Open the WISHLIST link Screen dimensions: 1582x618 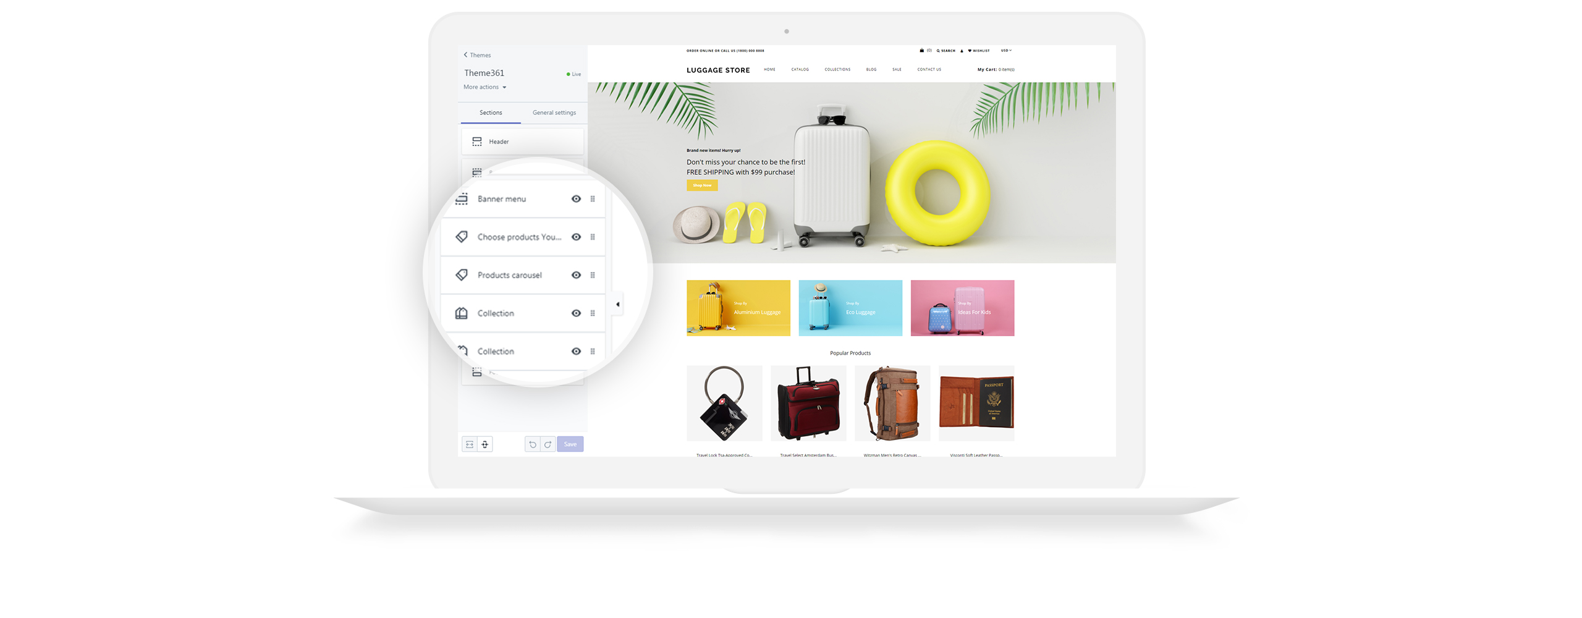(x=979, y=51)
